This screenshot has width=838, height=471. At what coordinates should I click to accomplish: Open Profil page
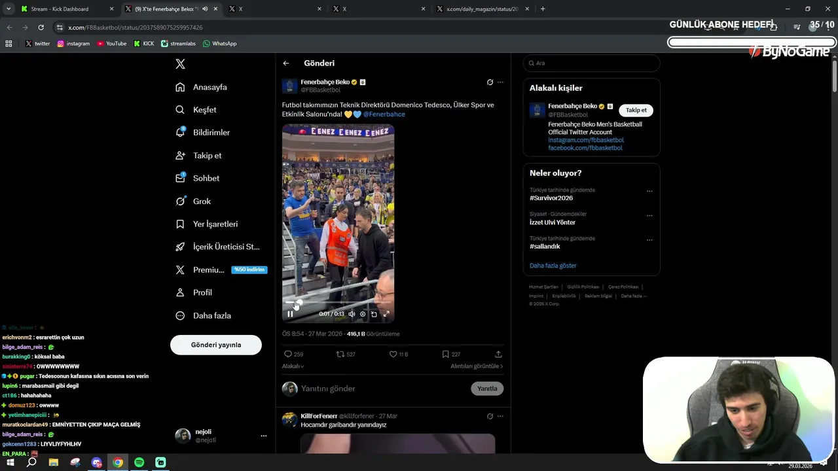point(194,293)
